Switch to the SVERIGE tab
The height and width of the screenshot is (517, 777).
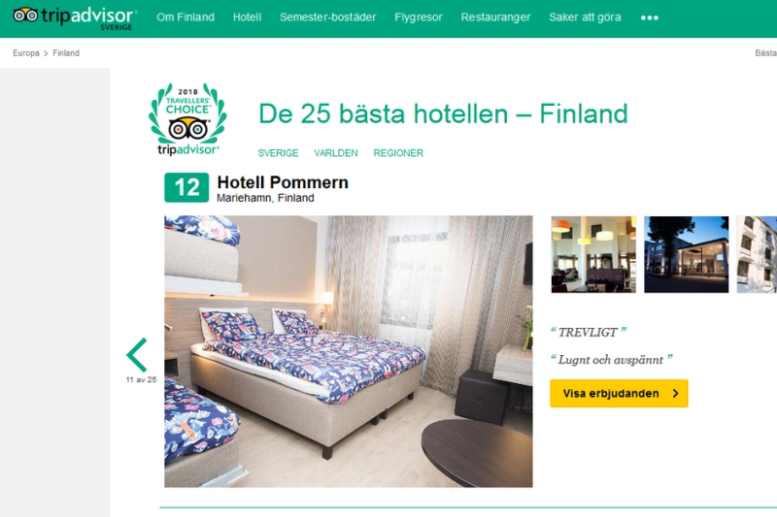point(278,153)
